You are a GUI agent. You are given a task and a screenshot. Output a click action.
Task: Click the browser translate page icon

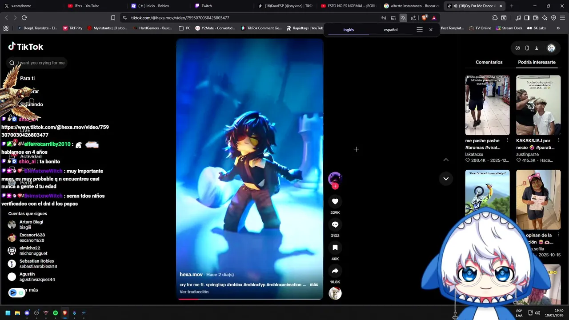point(403,18)
